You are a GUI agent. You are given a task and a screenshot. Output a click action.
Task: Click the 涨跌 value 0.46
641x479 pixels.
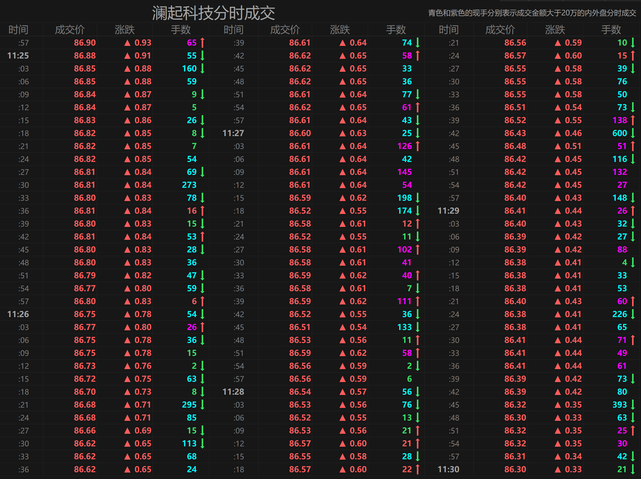click(573, 133)
